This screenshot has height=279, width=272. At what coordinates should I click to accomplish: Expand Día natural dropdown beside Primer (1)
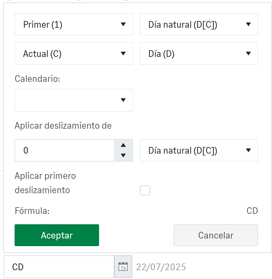(x=199, y=24)
